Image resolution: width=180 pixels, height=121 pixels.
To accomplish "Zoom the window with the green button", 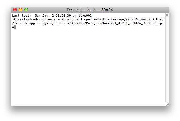I will pos(26,10).
